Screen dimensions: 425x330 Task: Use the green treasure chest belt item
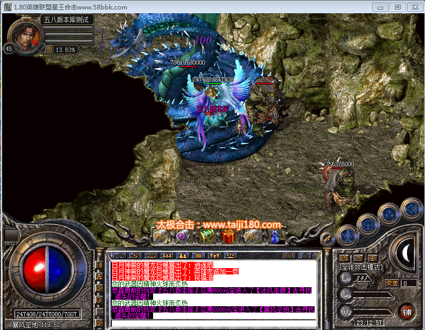pos(207,236)
